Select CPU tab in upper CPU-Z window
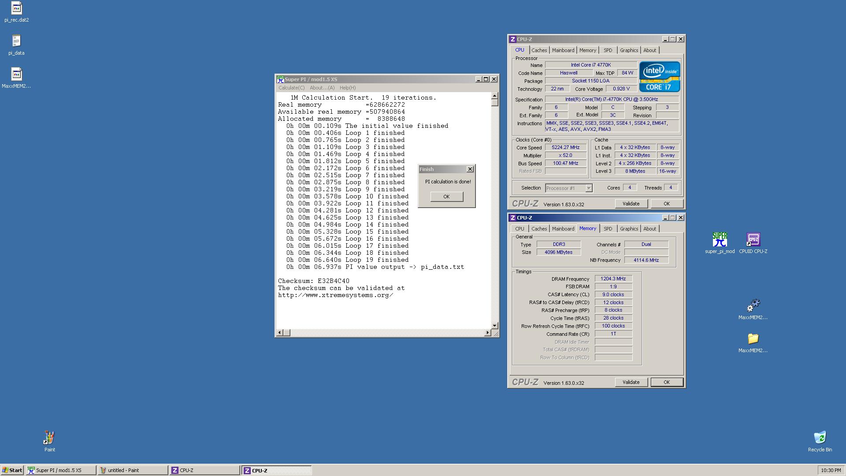This screenshot has height=476, width=846. (x=519, y=50)
